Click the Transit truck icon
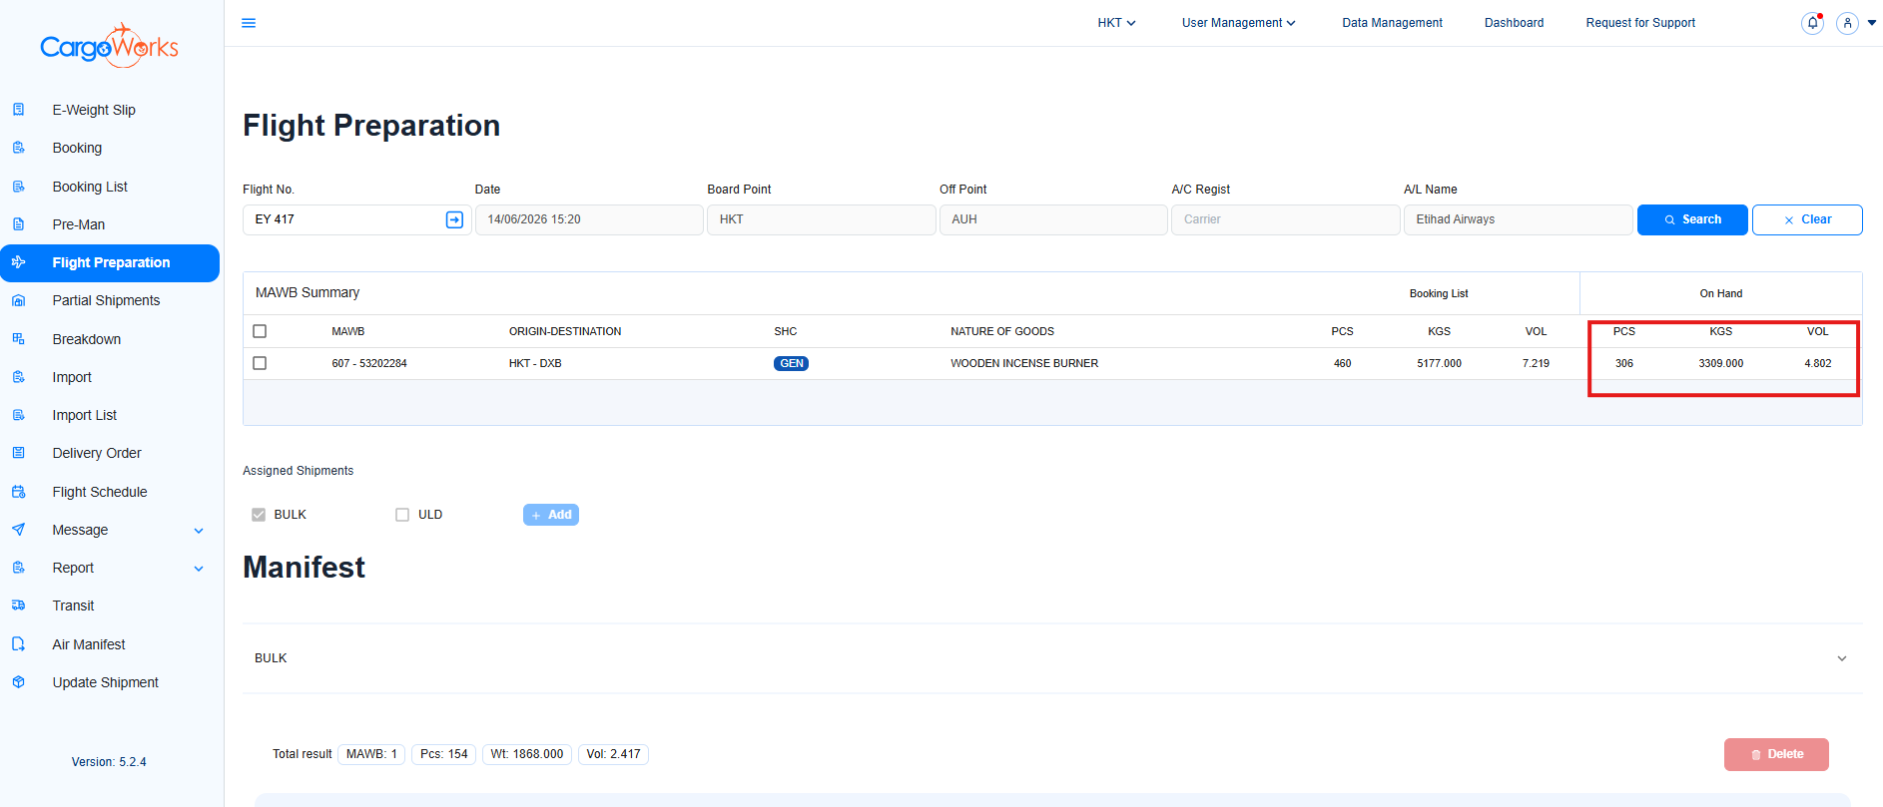Image resolution: width=1883 pixels, height=807 pixels. coord(18,605)
